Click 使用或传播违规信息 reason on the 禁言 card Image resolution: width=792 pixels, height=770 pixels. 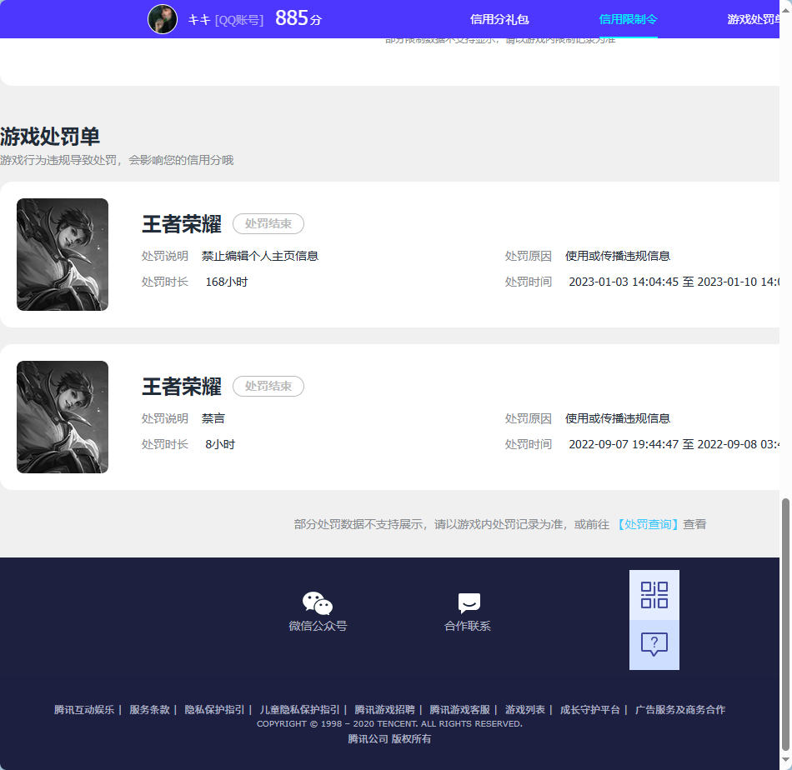[x=617, y=418]
